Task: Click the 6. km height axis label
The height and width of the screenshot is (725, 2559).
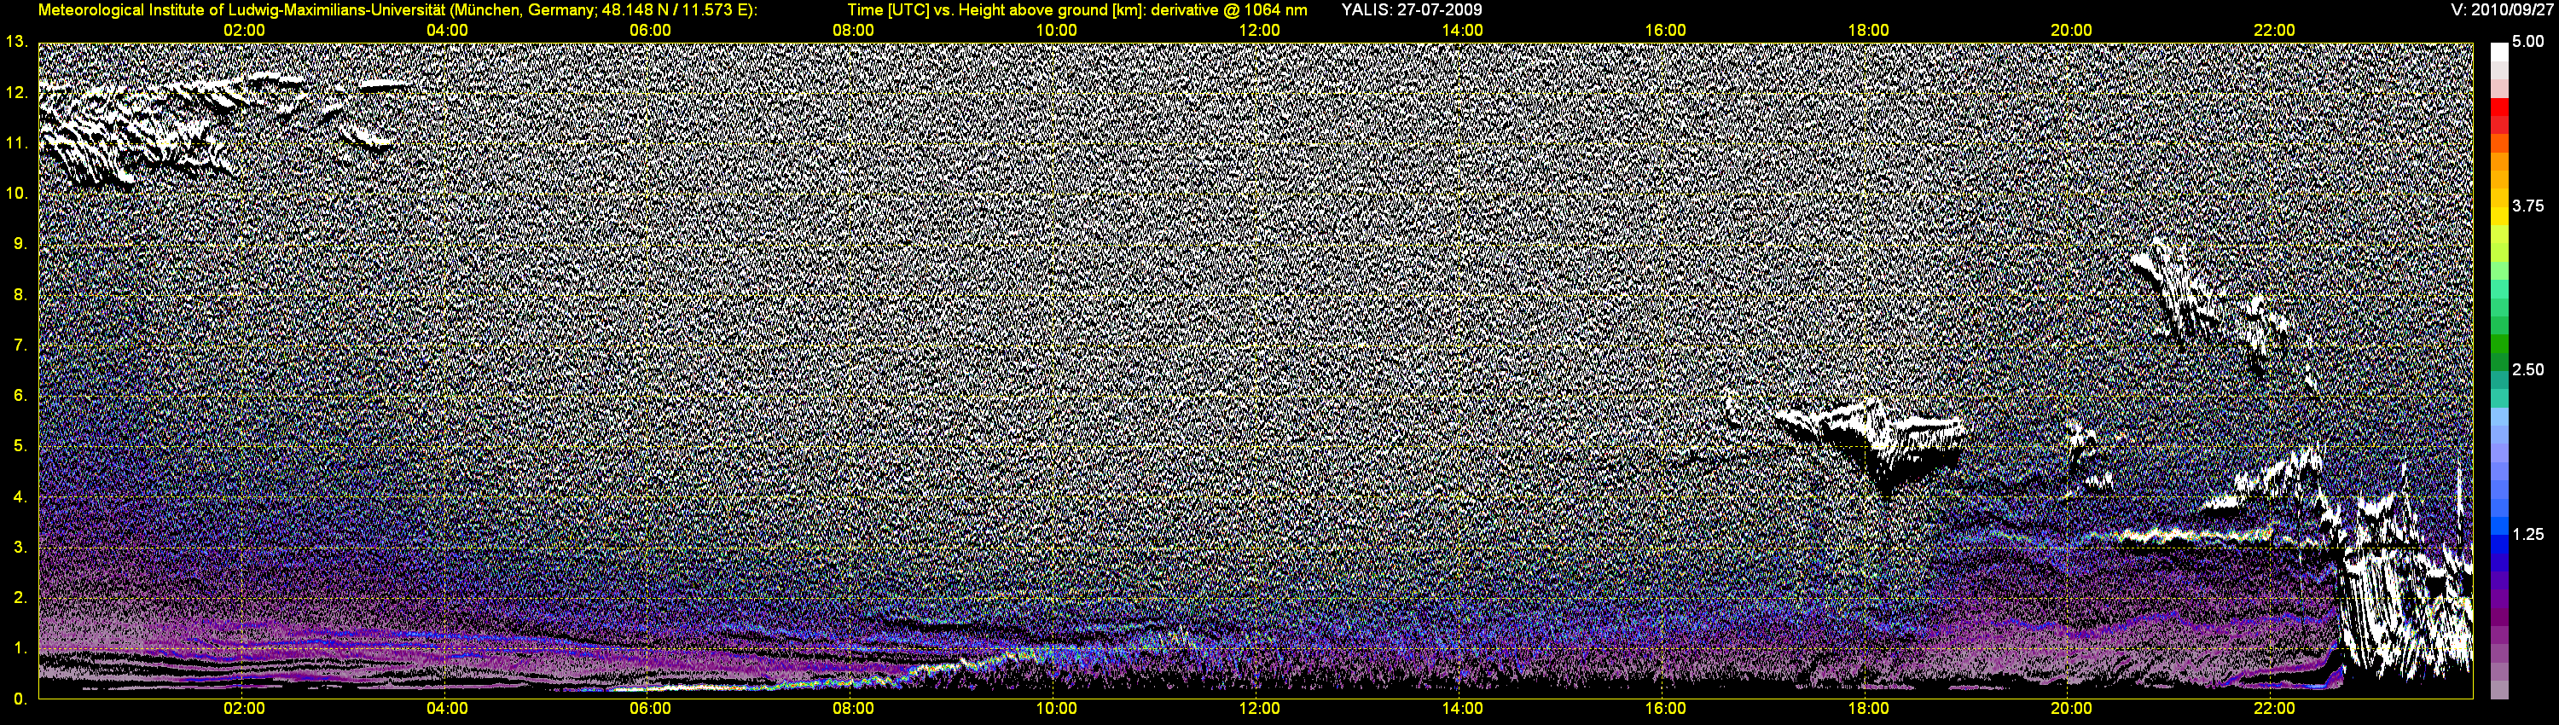Action: [x=20, y=395]
